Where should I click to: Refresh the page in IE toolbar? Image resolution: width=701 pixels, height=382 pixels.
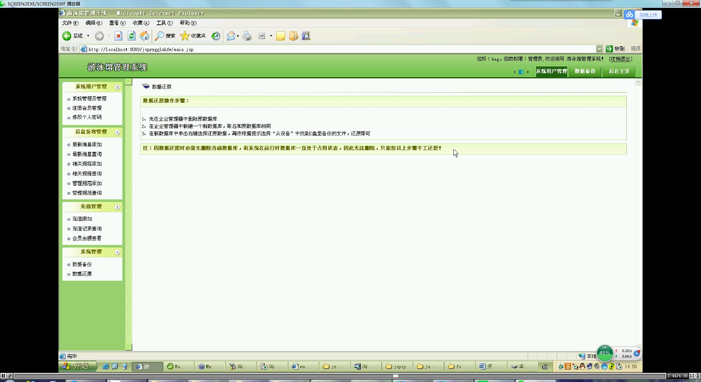pyautogui.click(x=131, y=36)
